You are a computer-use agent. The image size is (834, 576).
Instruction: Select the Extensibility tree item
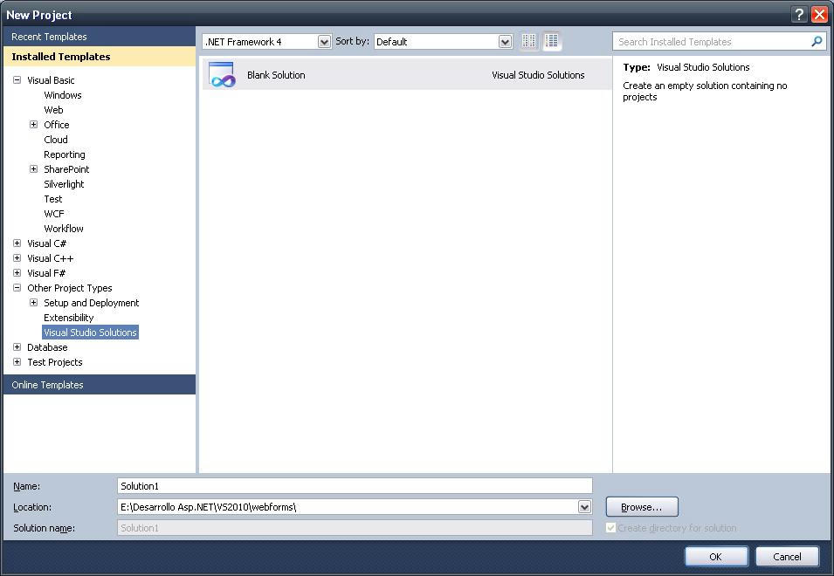click(69, 319)
